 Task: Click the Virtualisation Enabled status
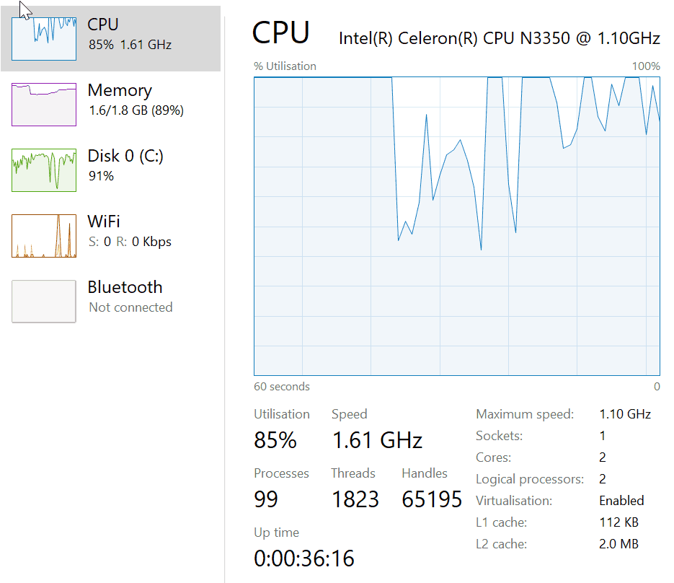click(621, 501)
